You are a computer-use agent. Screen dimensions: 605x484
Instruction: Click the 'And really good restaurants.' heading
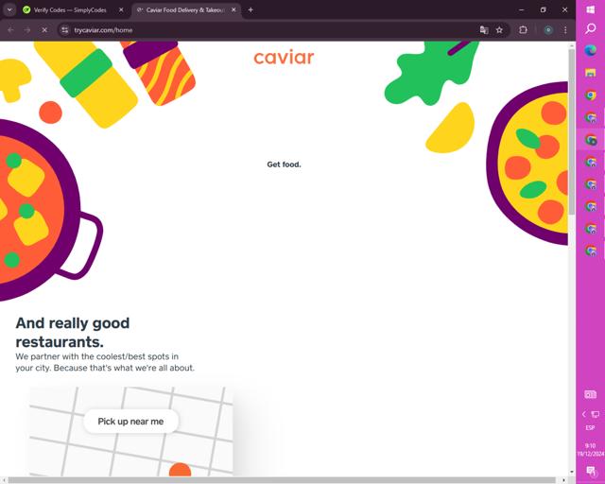point(73,333)
